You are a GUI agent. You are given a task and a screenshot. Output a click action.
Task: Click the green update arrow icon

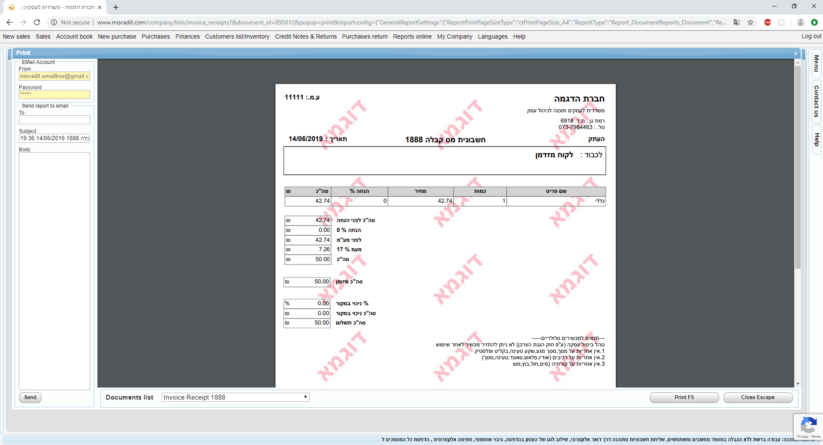click(814, 22)
